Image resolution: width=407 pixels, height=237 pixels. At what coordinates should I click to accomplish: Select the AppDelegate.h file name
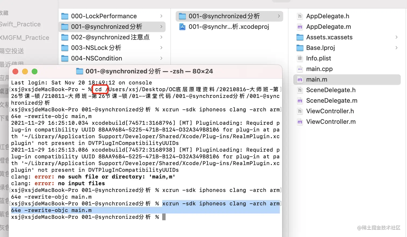pos(328,16)
